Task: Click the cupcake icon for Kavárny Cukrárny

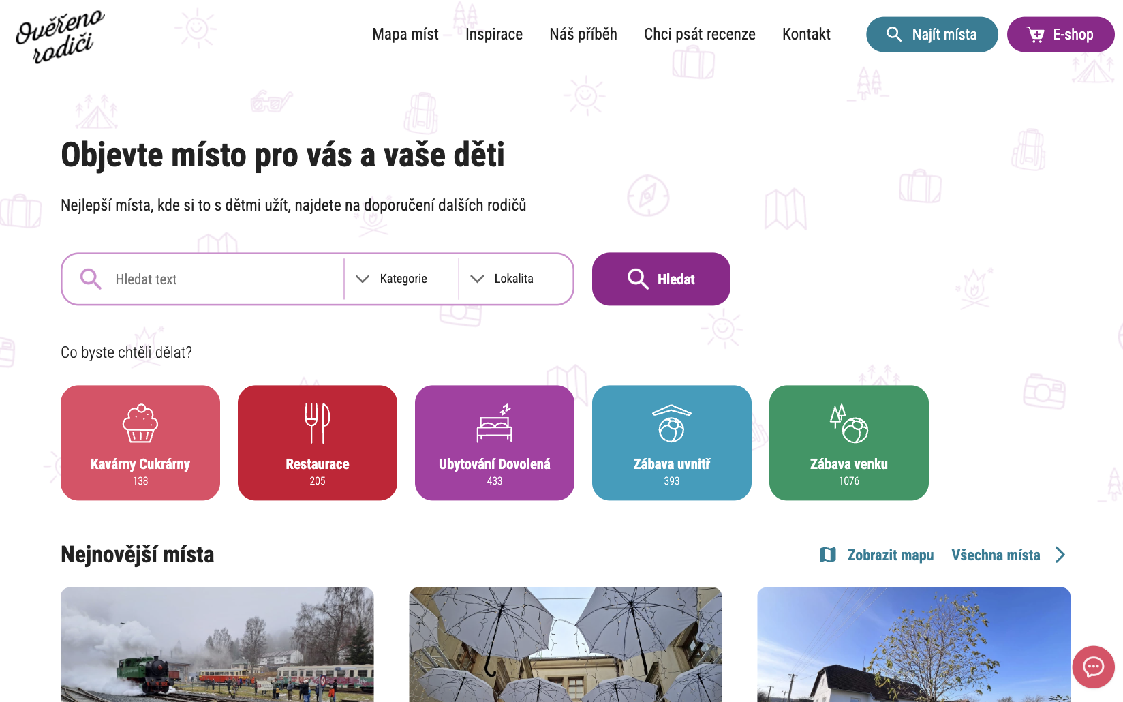Action: 140,423
